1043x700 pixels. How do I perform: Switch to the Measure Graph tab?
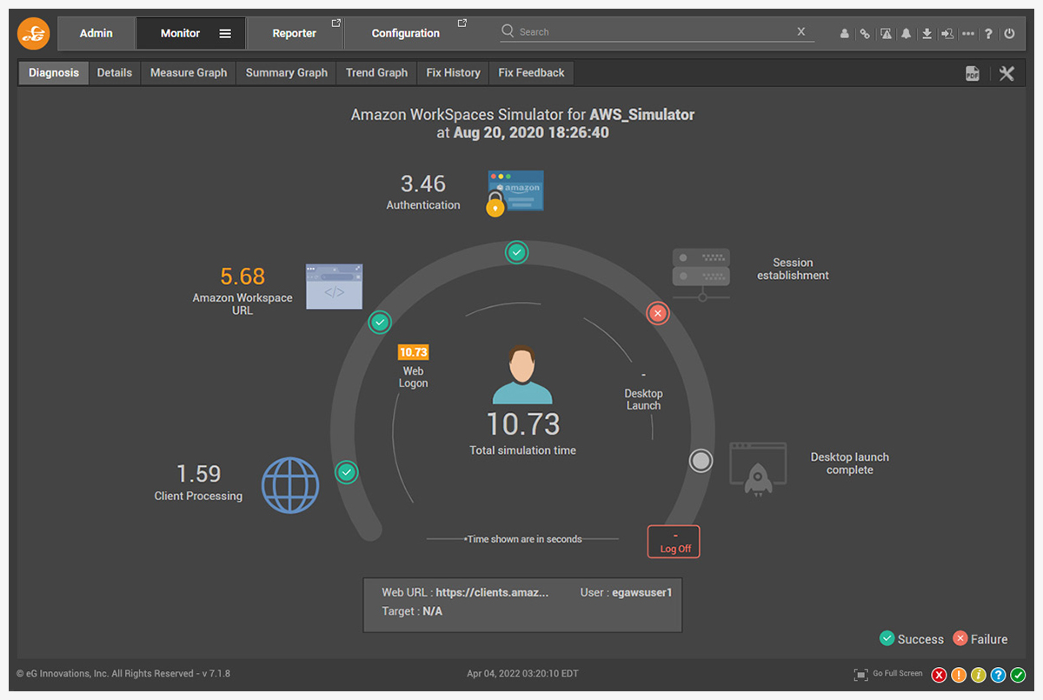(189, 73)
